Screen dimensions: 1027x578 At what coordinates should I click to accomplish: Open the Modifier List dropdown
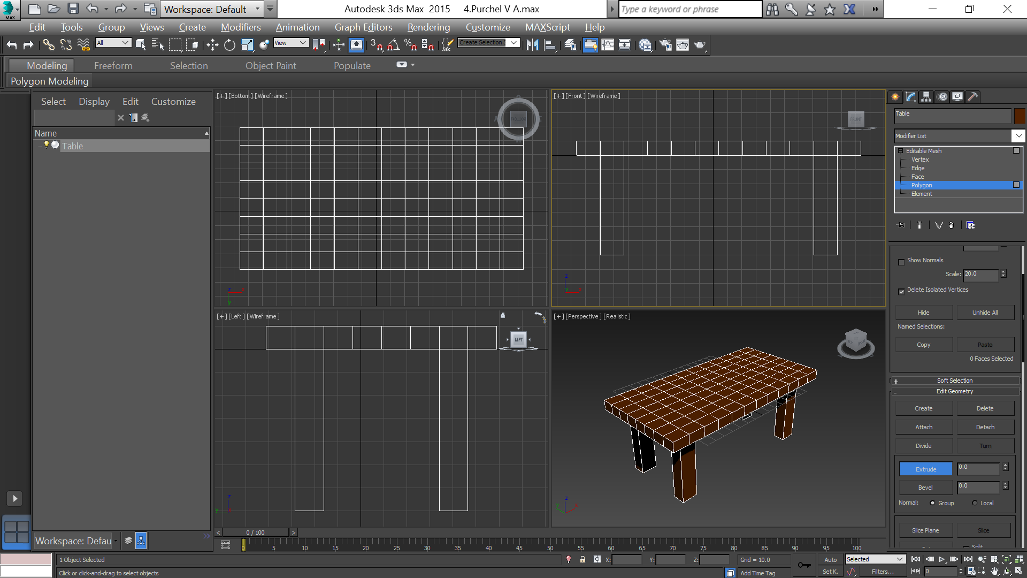point(959,136)
